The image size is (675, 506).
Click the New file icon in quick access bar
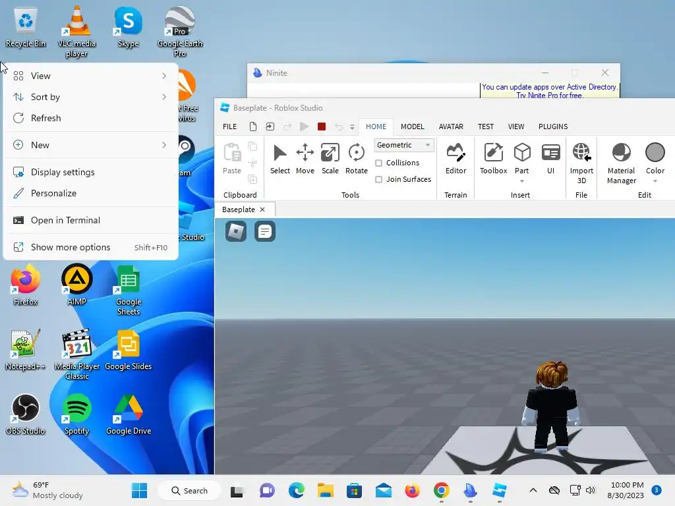[x=253, y=126]
